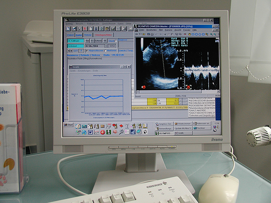Open the Extras menu in VETERA
This screenshot has height=203, width=271.
pos(121,24)
